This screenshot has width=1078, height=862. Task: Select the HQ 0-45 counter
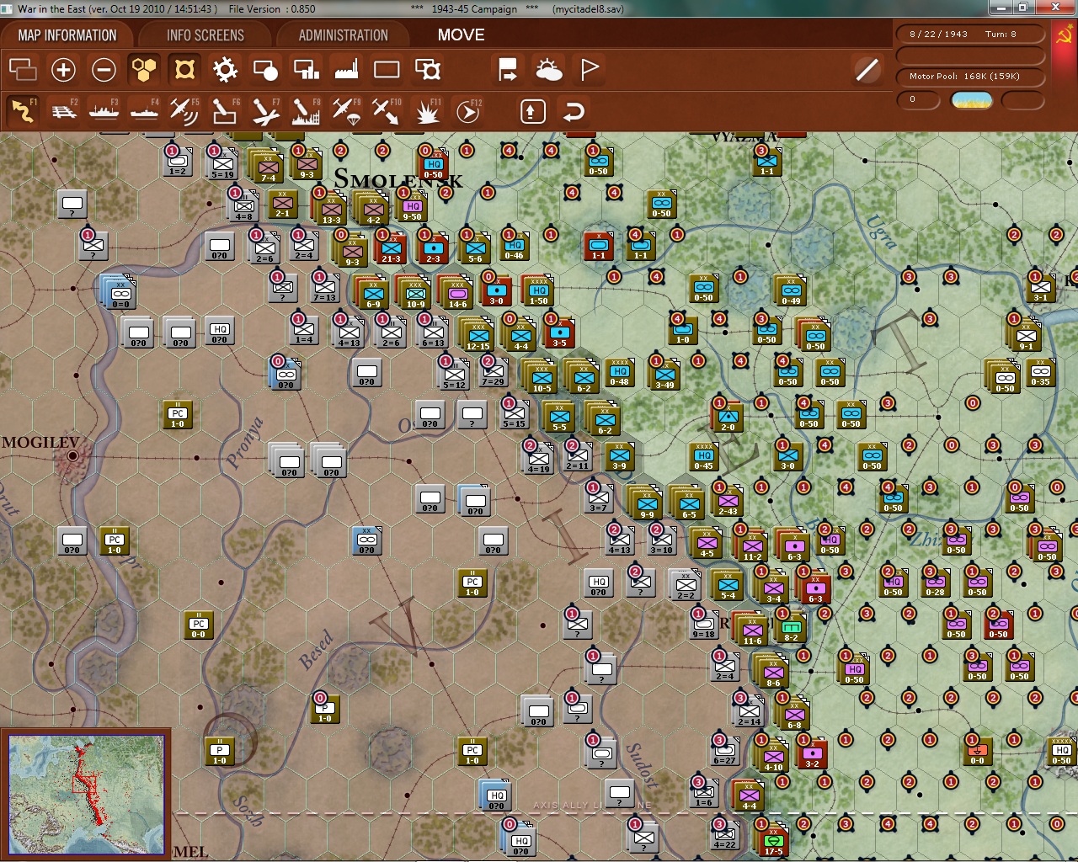(x=704, y=455)
